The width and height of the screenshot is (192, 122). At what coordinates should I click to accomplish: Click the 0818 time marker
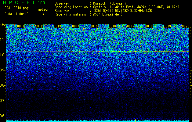click(149, 26)
